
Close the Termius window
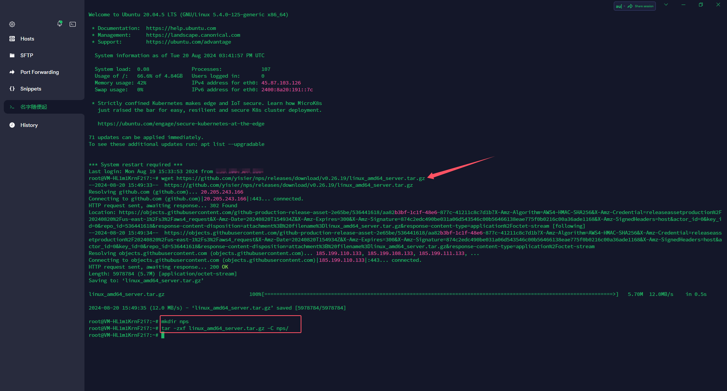tap(718, 5)
